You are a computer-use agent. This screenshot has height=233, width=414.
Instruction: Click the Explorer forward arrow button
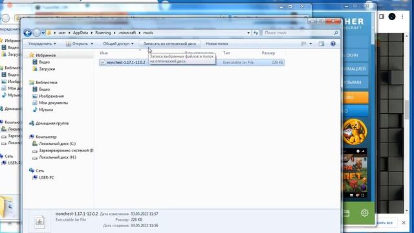(x=37, y=33)
